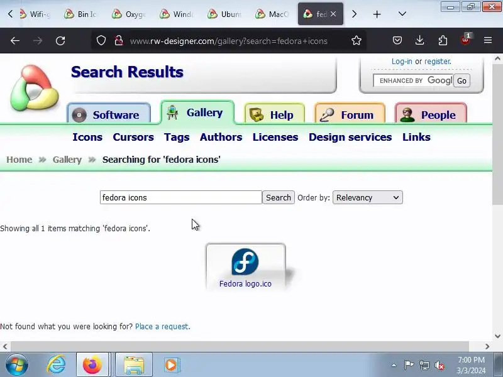Open Windows Start orb
The width and height of the screenshot is (503, 377).
point(17,365)
